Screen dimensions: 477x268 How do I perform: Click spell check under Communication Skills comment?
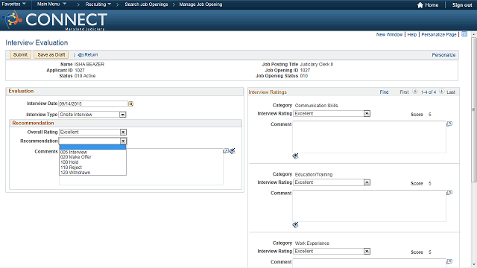click(x=295, y=156)
